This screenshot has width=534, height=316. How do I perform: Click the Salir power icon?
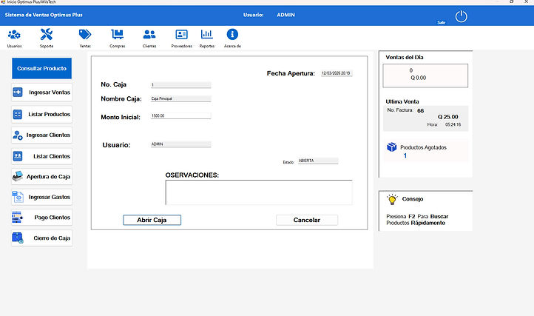461,16
